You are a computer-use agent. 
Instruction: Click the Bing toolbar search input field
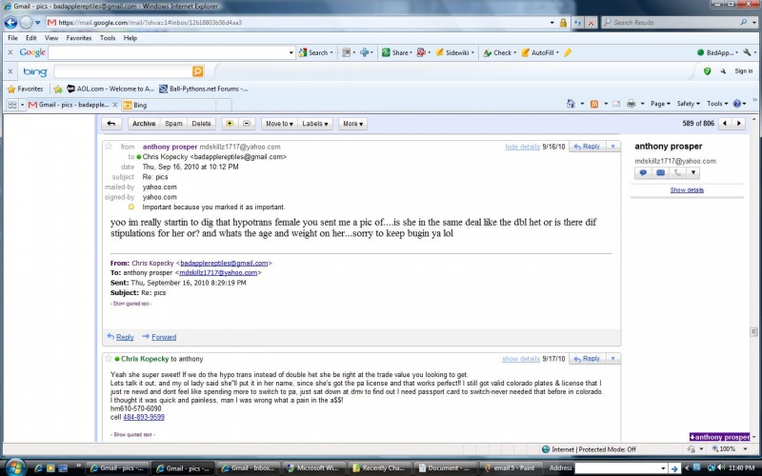(x=123, y=71)
